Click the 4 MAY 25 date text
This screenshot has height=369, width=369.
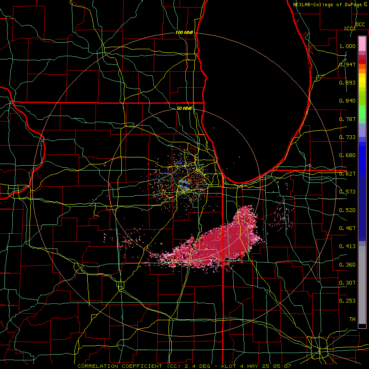[x=255, y=366]
